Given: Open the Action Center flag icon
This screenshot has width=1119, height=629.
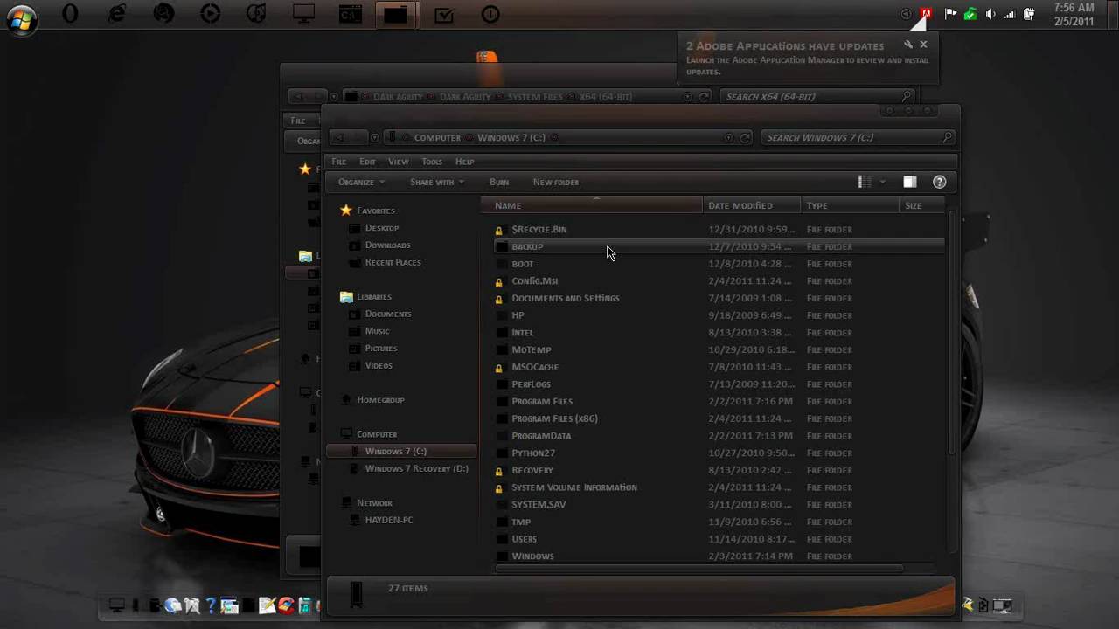Looking at the screenshot, I should (950, 14).
